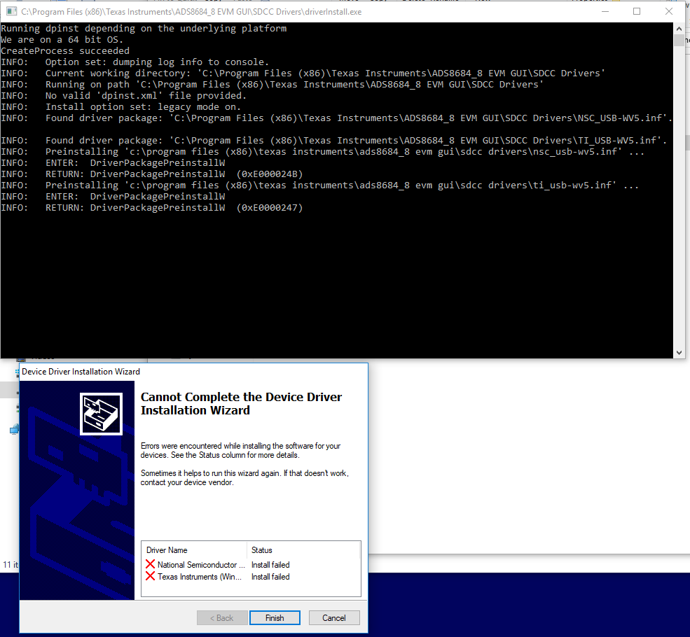Click the 'Install option set: legacy mode on' line
The width and height of the screenshot is (690, 637).
(121, 107)
